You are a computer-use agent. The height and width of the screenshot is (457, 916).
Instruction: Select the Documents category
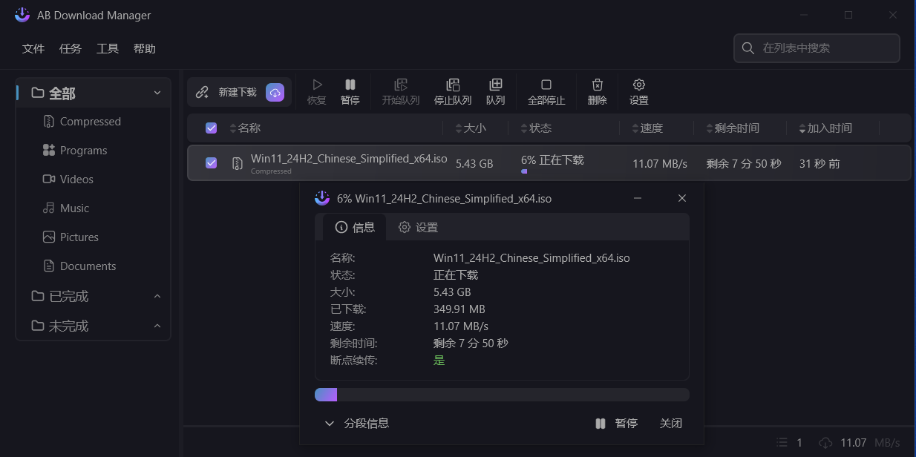point(93,266)
